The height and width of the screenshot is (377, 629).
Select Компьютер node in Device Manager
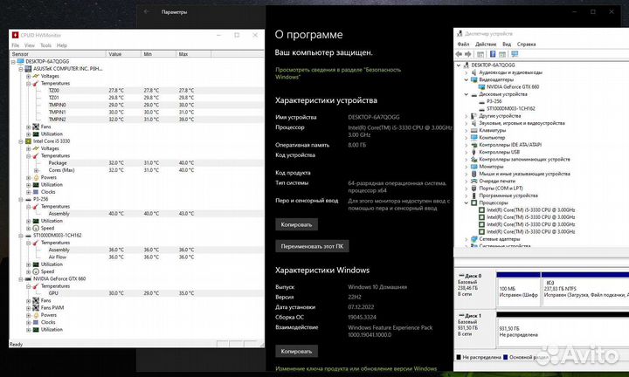492,137
